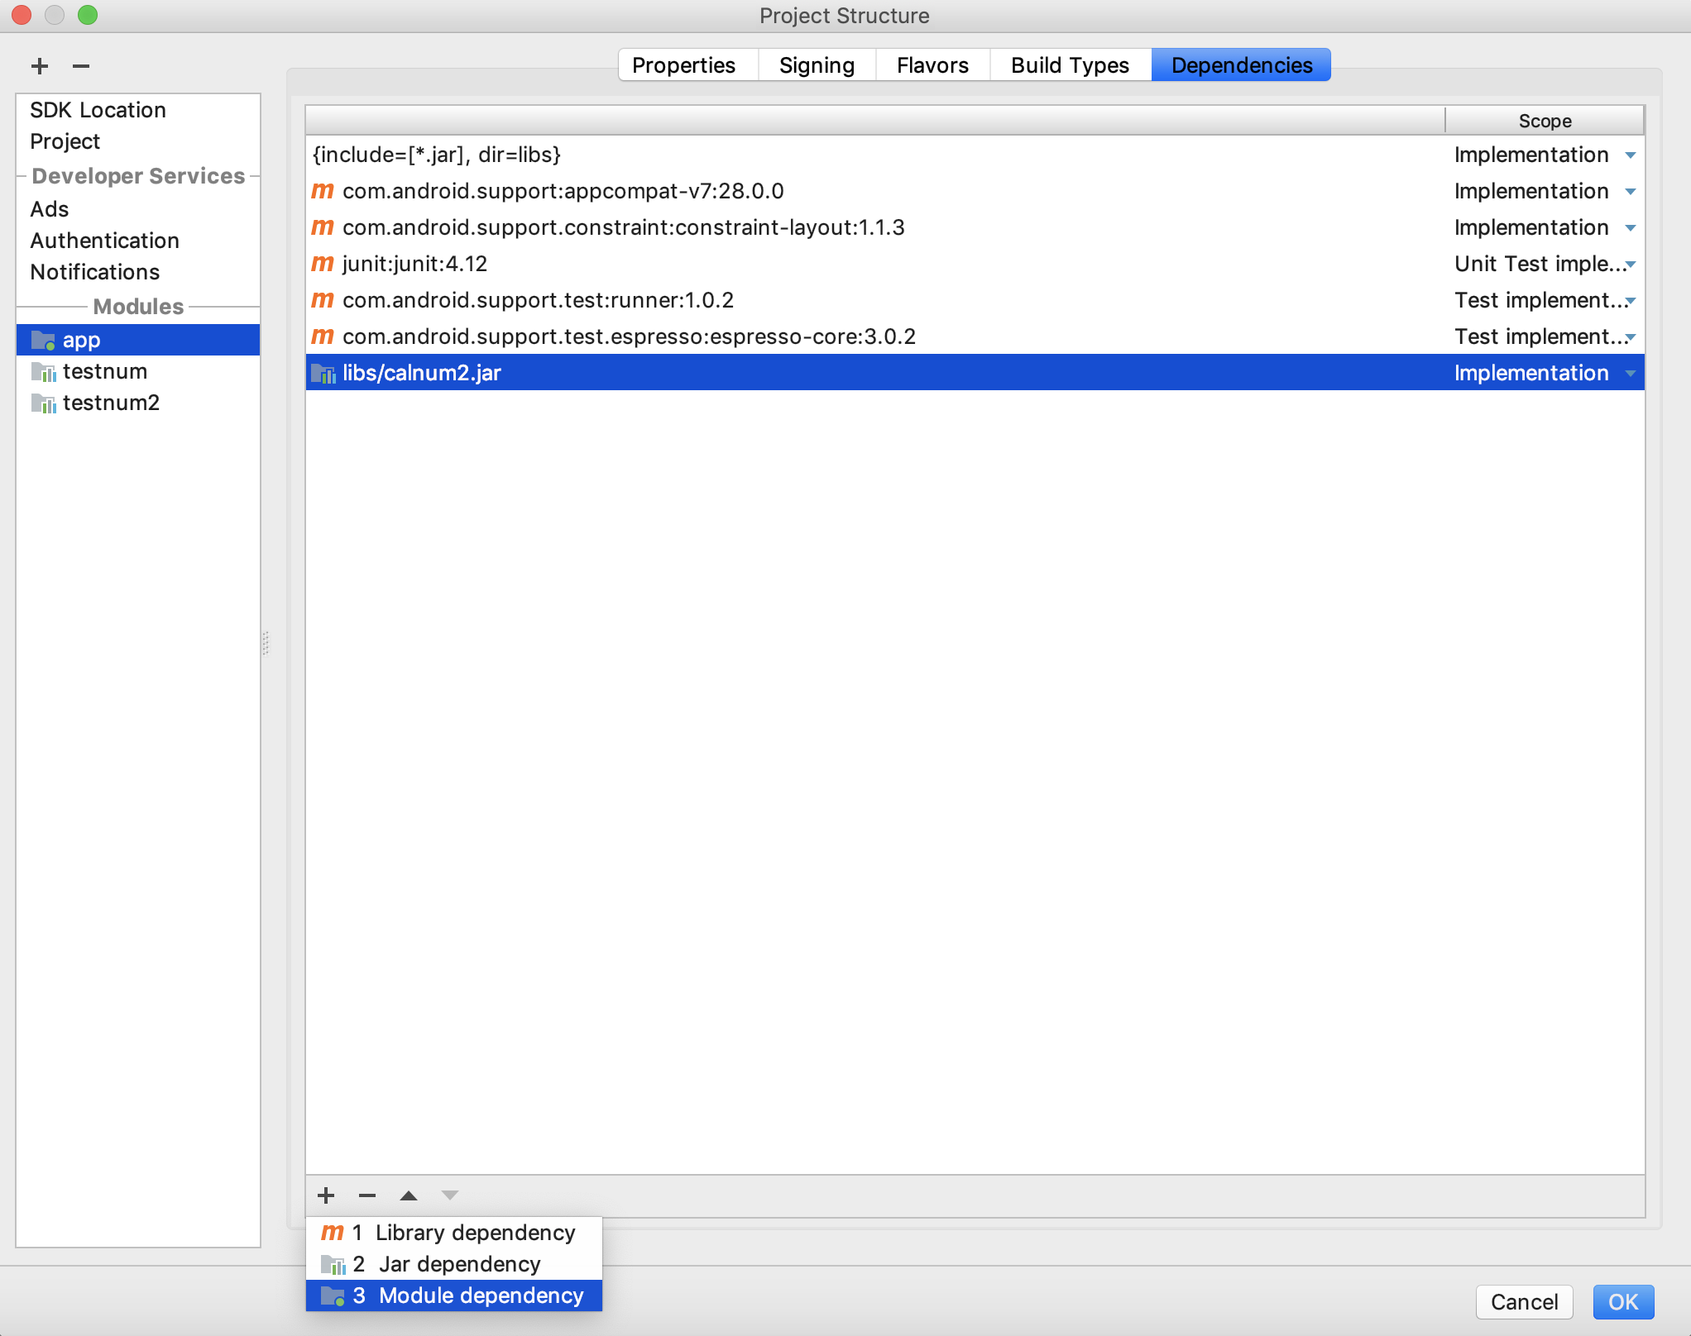Move the selected dependency up
1691x1336 pixels.
point(409,1195)
